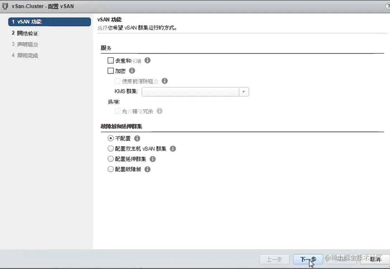The height and width of the screenshot is (269, 390).
Task: Click the 服务 section heading
Action: point(106,48)
